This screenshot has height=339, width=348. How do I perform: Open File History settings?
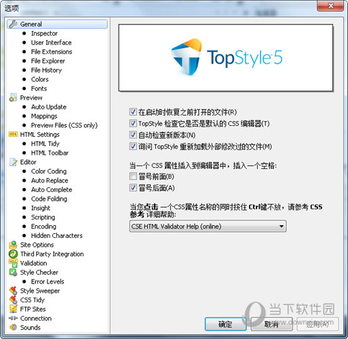[46, 71]
